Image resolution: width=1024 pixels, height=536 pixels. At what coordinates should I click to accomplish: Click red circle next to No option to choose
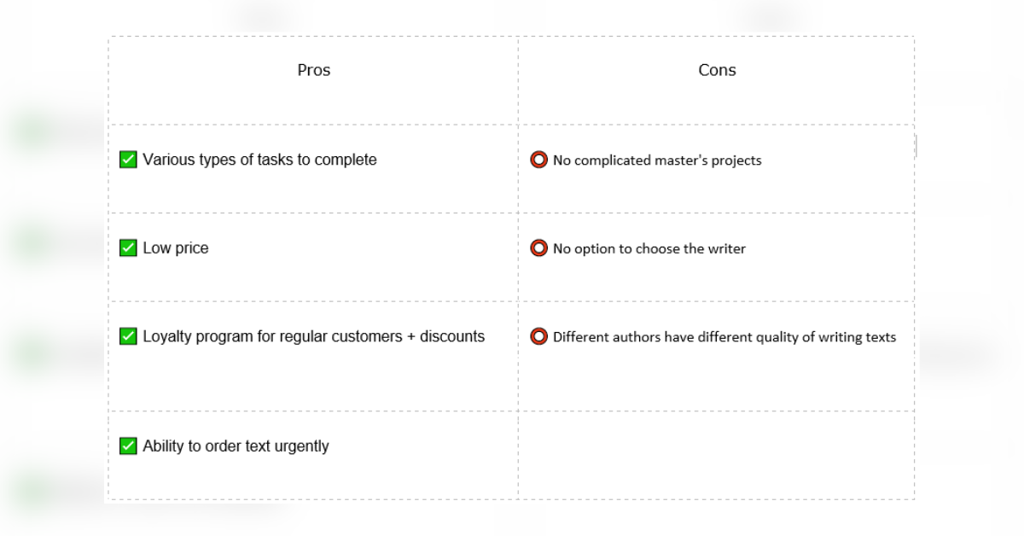538,248
